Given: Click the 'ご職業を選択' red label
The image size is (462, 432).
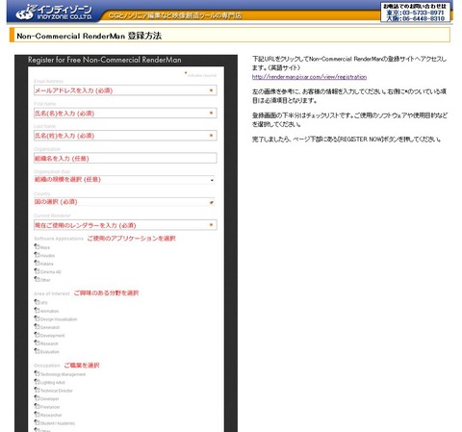Looking at the screenshot, I should coord(82,366).
